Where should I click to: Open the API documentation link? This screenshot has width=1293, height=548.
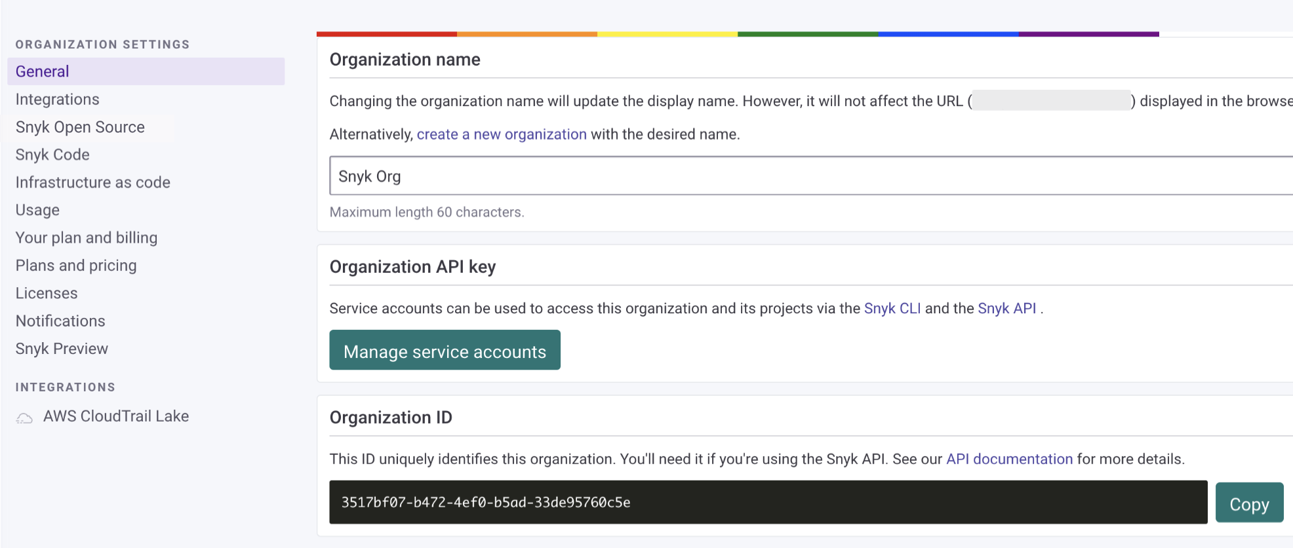(x=1010, y=460)
